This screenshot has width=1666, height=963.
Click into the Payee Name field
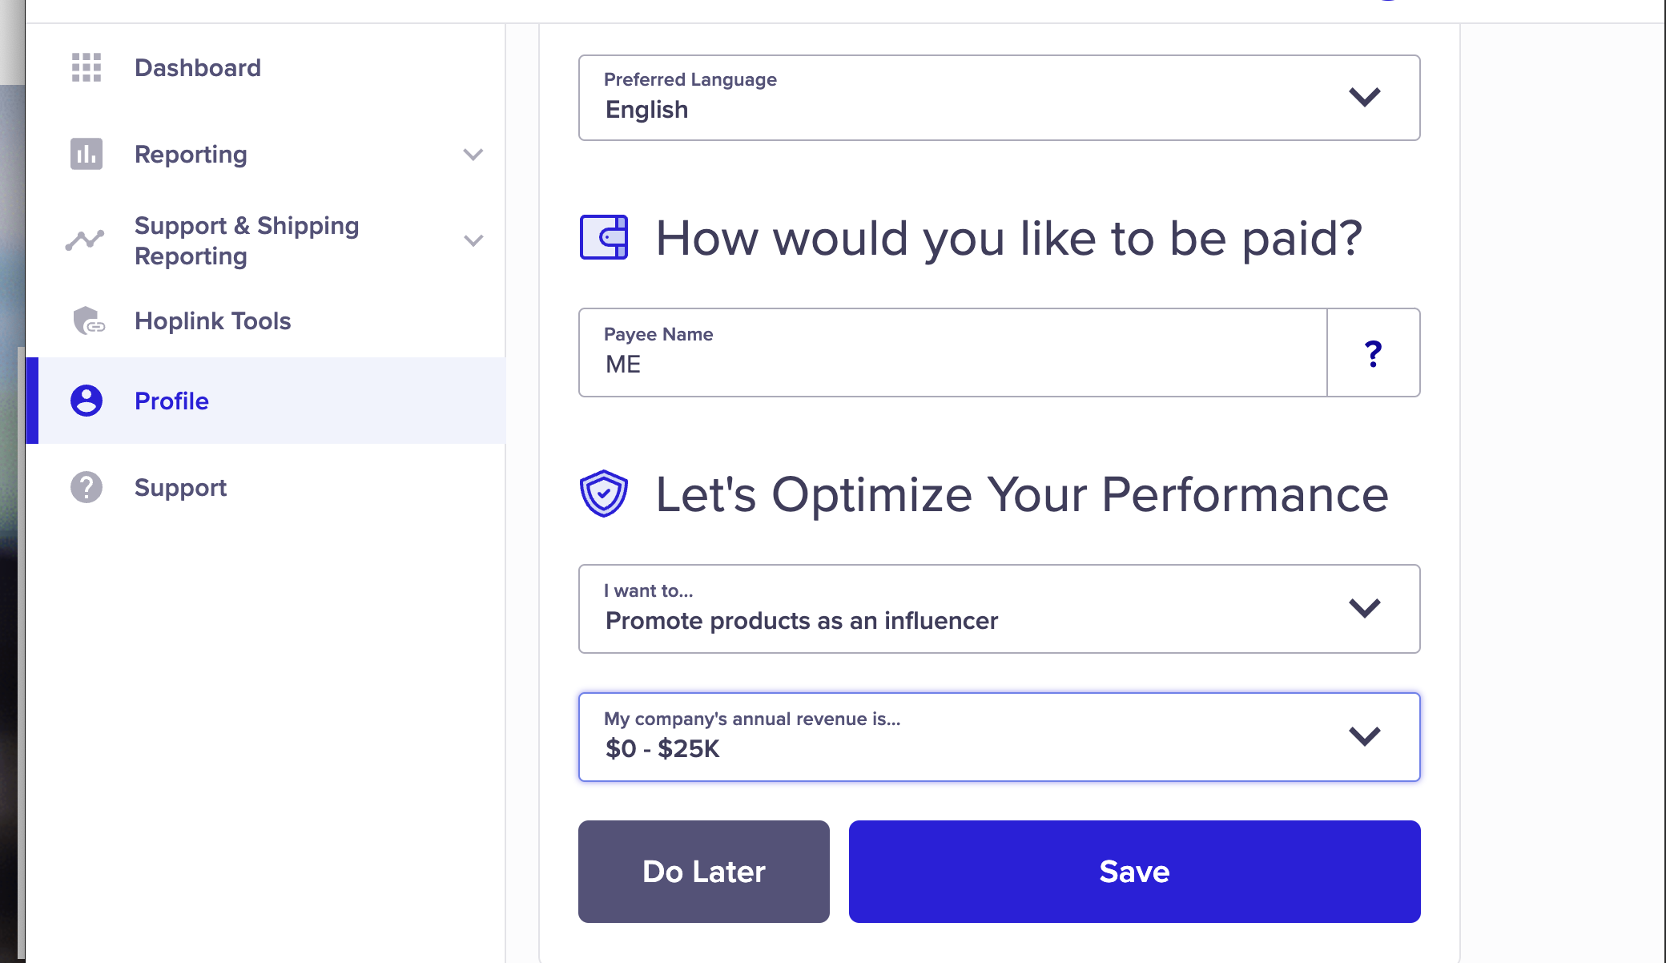pos(953,353)
